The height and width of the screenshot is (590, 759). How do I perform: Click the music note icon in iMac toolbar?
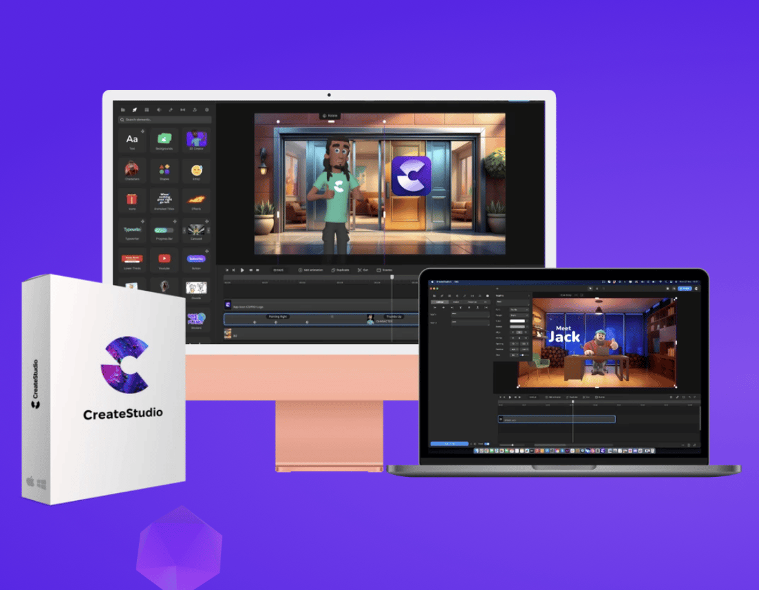pos(195,110)
